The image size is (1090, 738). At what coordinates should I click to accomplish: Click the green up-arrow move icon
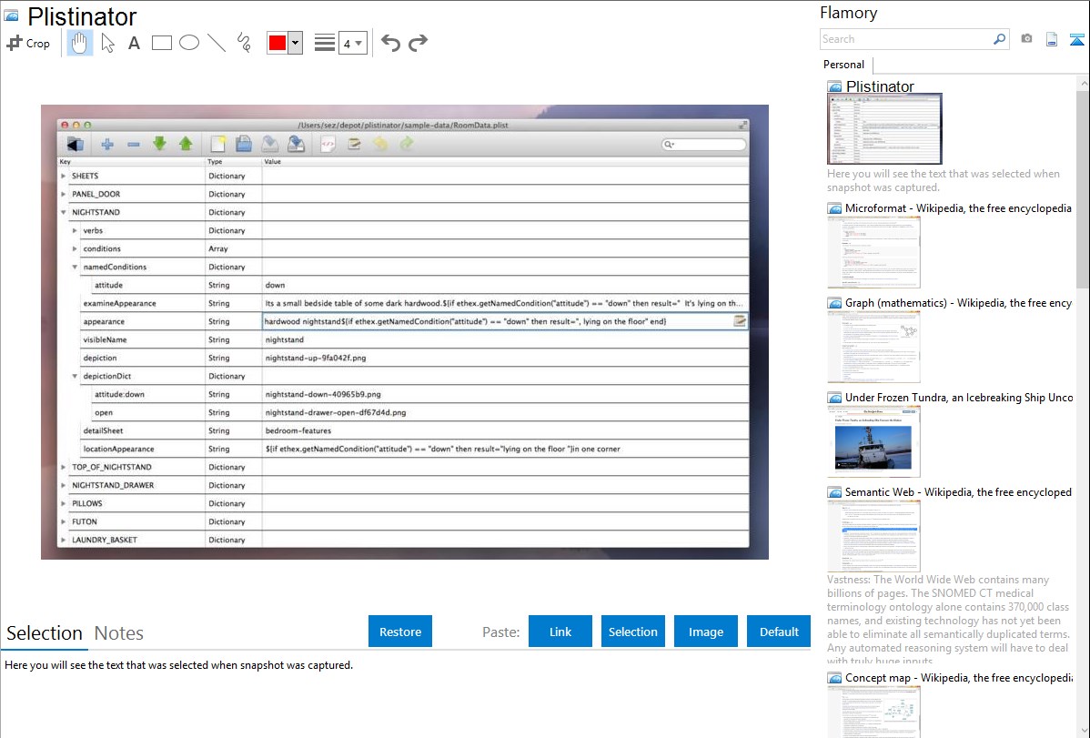click(x=186, y=143)
